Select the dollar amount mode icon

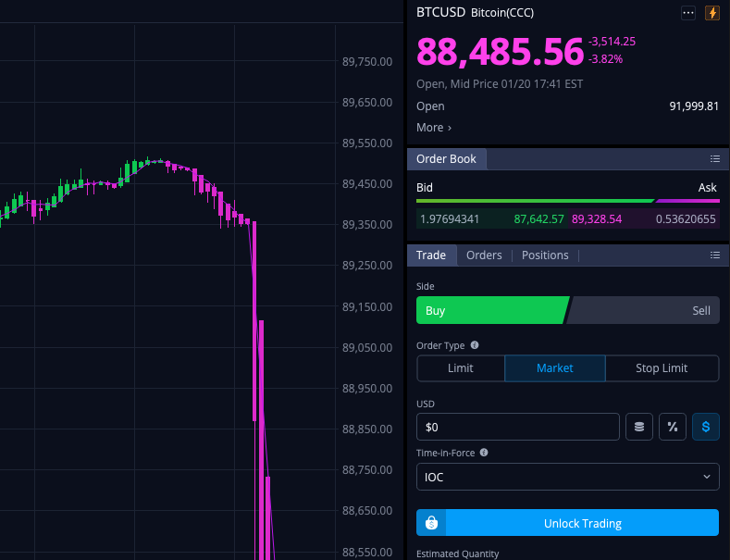click(706, 427)
